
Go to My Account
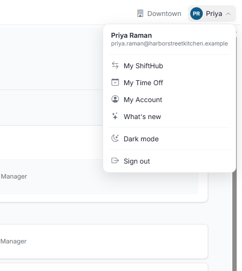tap(169, 100)
